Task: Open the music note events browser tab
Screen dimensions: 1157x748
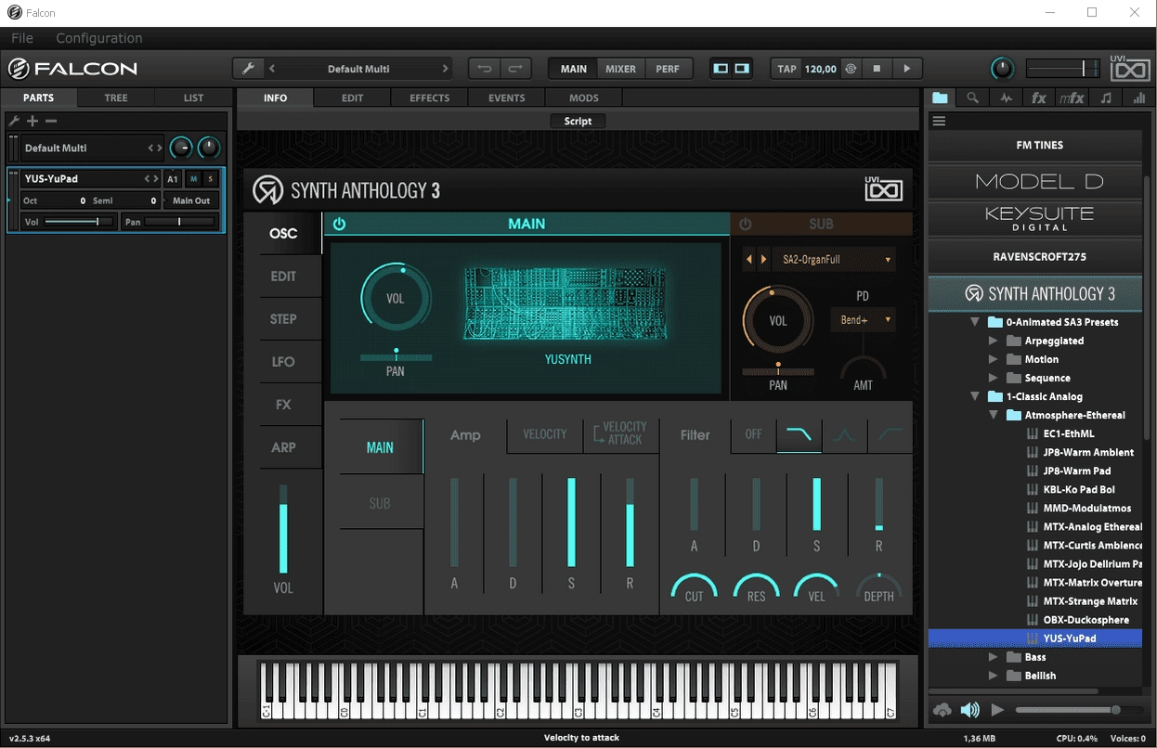Action: click(x=1106, y=97)
